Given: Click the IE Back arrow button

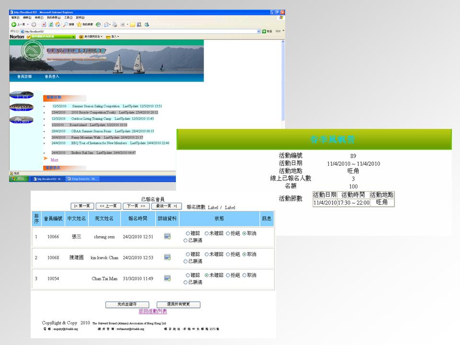Looking at the screenshot, I should (x=15, y=24).
